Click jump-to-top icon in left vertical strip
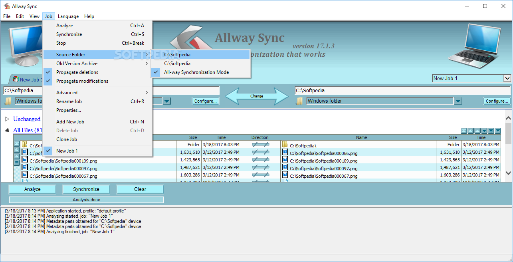 click(17, 144)
